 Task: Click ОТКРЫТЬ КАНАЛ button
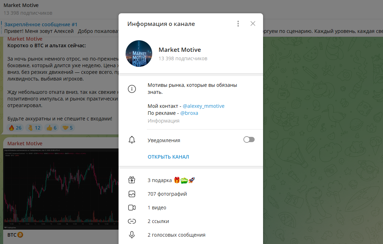(x=168, y=157)
